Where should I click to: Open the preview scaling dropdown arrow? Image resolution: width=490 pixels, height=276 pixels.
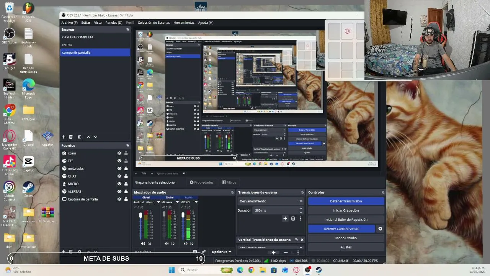point(184,173)
